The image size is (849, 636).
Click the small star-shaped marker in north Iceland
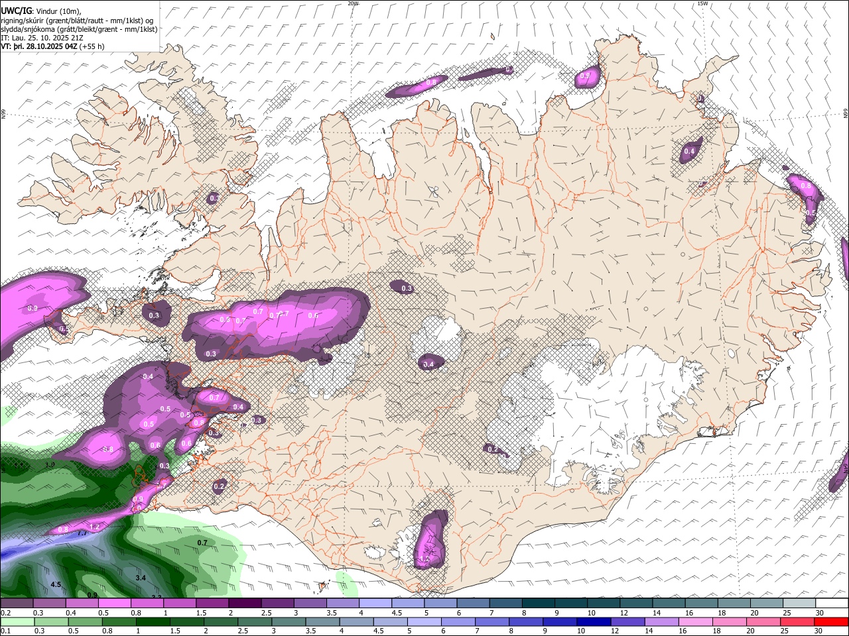point(433,192)
